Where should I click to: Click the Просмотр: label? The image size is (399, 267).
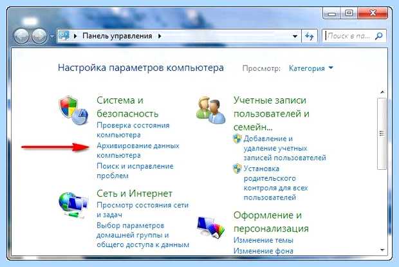(261, 68)
